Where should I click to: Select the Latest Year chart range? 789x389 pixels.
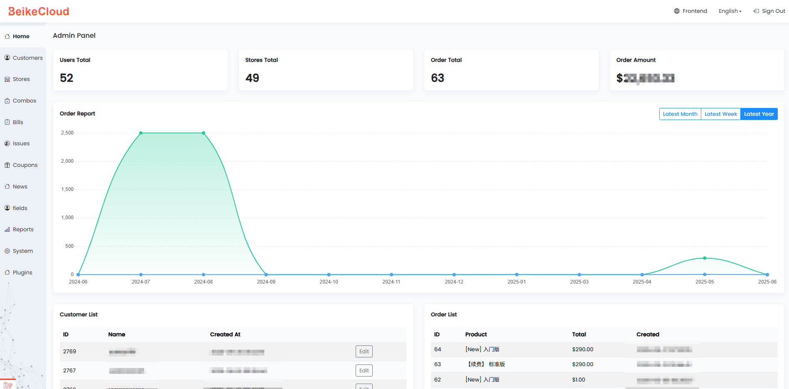tap(759, 114)
